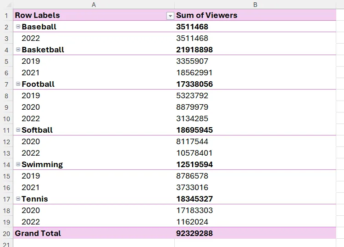The width and height of the screenshot is (344, 247).
Task: Click row header number 1
Action: pyautogui.click(x=6, y=15)
